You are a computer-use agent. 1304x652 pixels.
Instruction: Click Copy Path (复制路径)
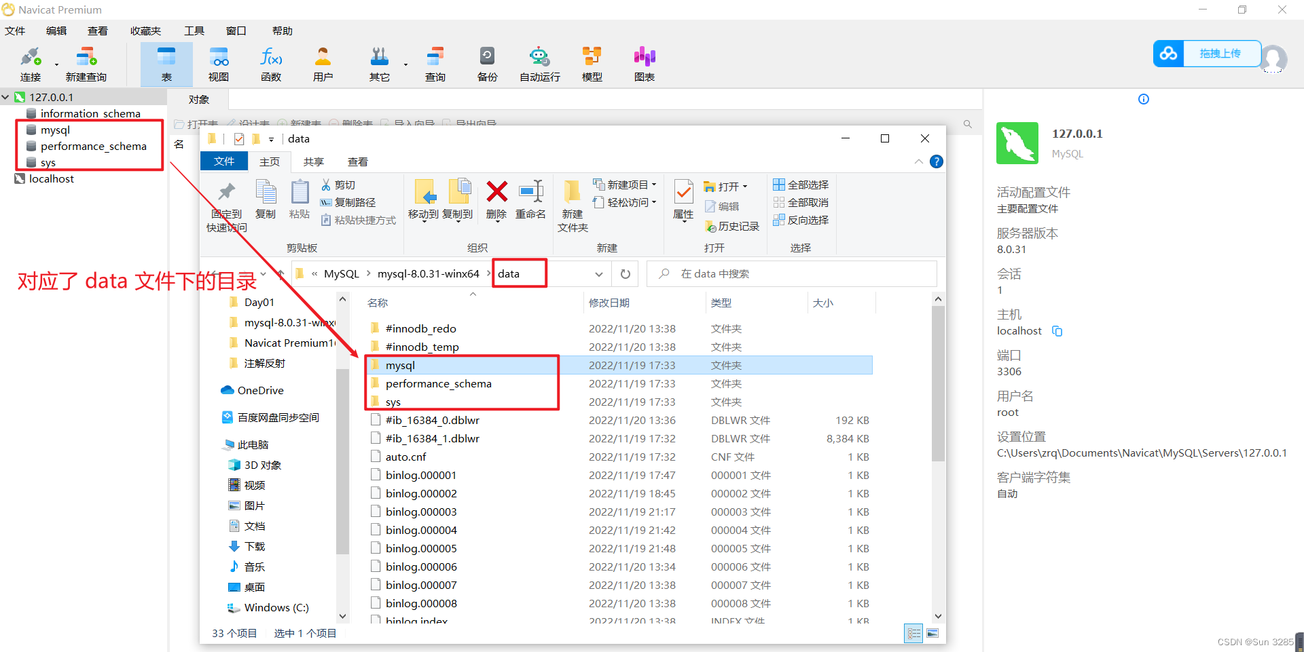(x=348, y=202)
